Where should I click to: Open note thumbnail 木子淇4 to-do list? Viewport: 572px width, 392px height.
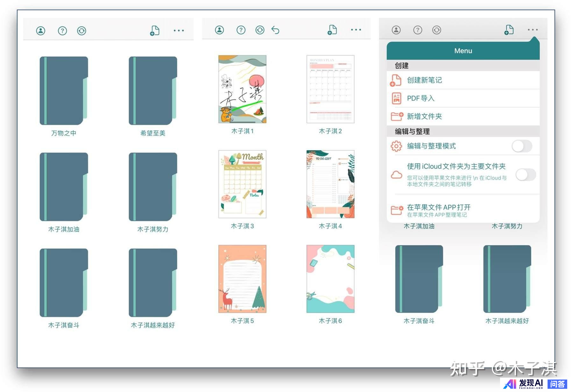coord(330,184)
